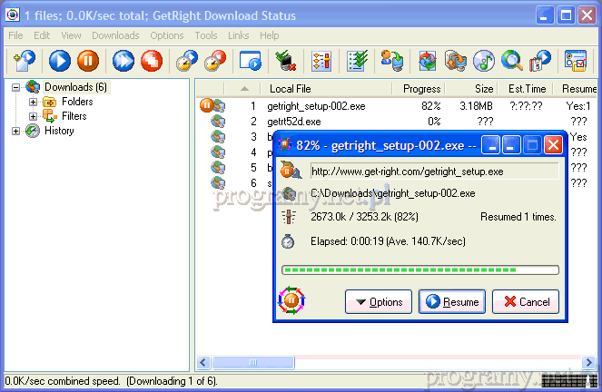Screen dimensions: 602x392
Task: Click the music note globe toolbar icon
Action: [484, 61]
